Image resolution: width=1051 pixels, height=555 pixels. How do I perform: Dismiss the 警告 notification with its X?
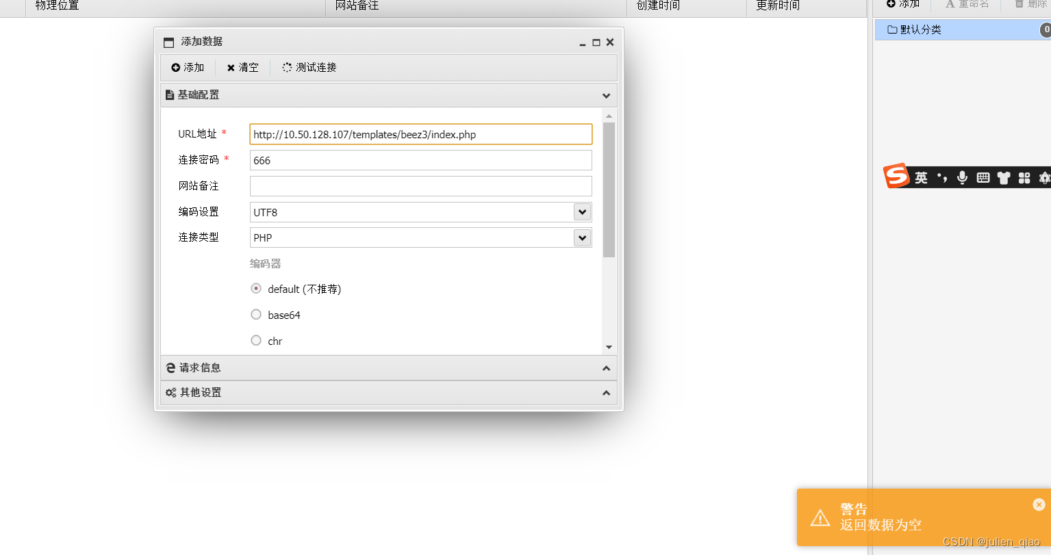click(x=1039, y=504)
